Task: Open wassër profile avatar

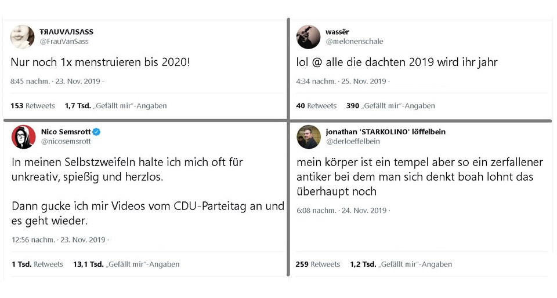Action: coord(308,37)
